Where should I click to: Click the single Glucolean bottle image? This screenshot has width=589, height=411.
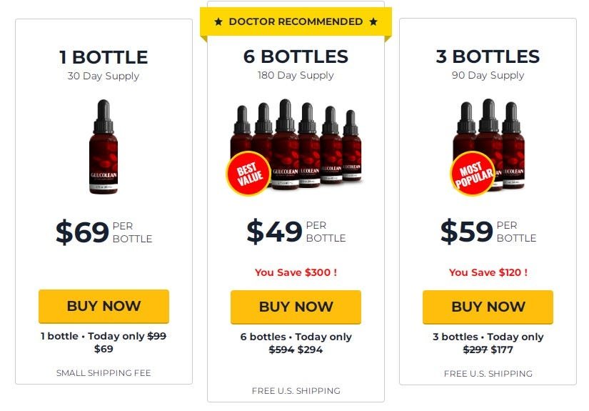click(x=104, y=147)
